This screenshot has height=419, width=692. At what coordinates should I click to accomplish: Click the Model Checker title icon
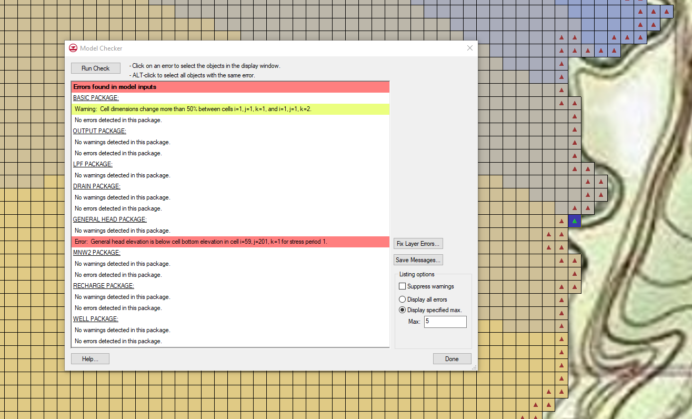click(73, 48)
